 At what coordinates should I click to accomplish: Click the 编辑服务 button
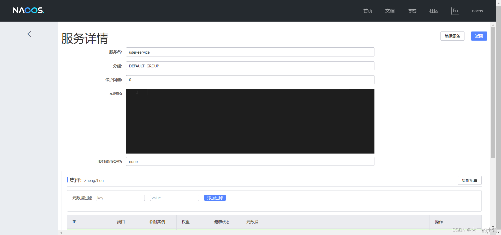click(x=452, y=36)
